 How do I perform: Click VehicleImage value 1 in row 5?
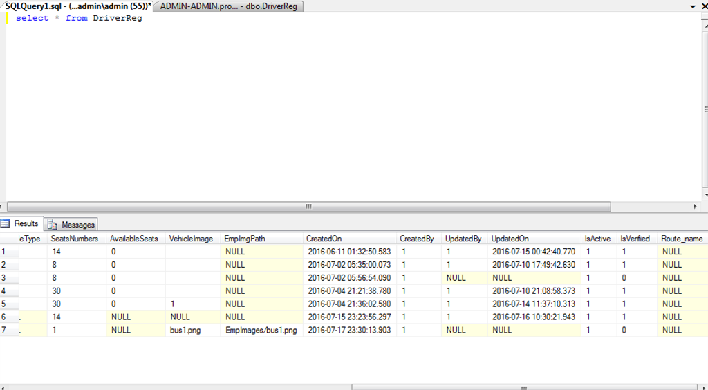point(194,304)
